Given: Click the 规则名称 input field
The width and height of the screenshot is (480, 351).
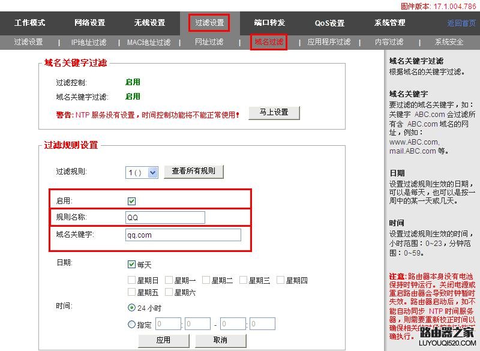Looking at the screenshot, I should click(x=166, y=218).
